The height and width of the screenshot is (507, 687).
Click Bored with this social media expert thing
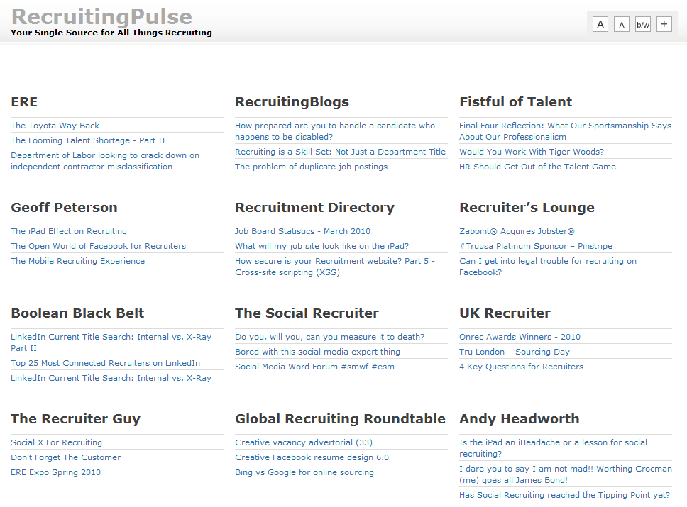(317, 351)
